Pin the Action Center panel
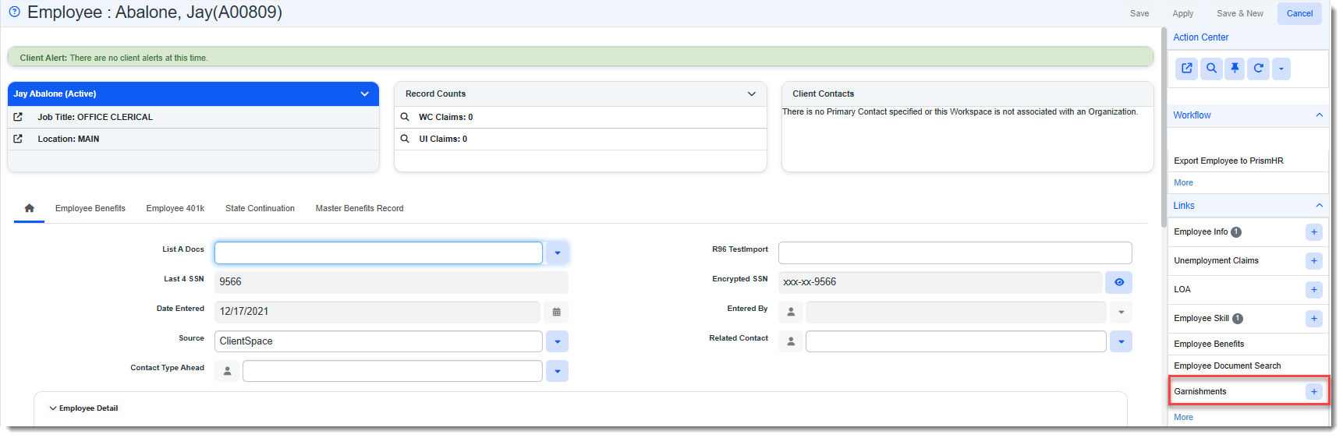The image size is (1343, 438). coord(1235,69)
